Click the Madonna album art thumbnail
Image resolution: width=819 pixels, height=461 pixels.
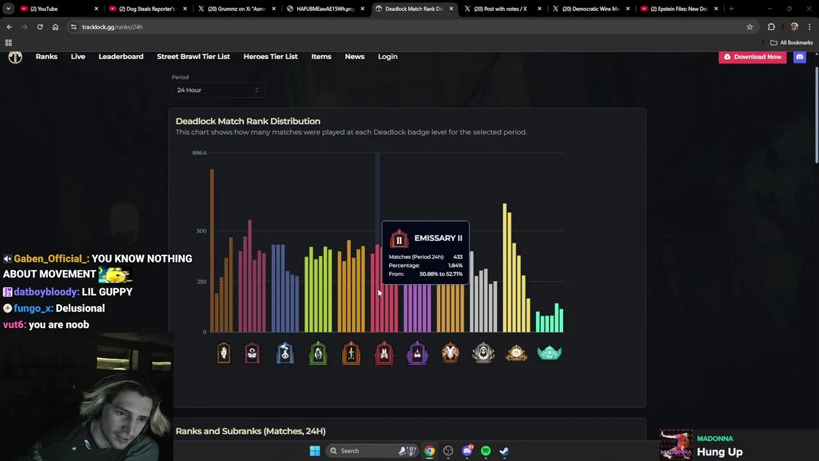pyautogui.click(x=676, y=444)
